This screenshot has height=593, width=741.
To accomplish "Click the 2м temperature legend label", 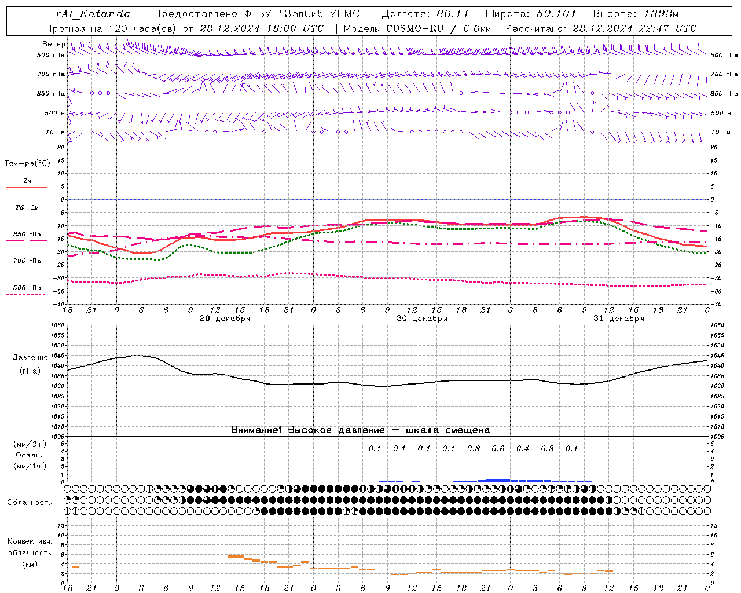I will 27,181.
